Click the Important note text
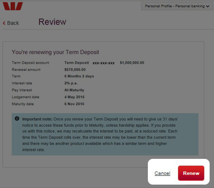The image size is (214, 188). point(100,134)
